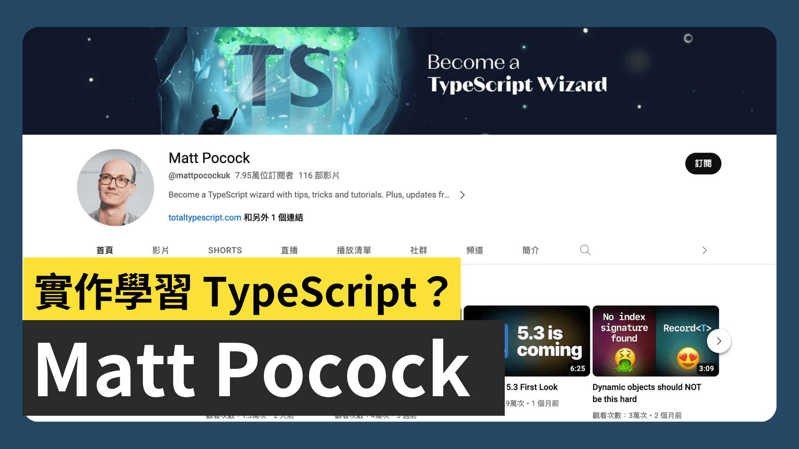
Task: Open the 和另外 1 個連結 links
Action: point(273,217)
